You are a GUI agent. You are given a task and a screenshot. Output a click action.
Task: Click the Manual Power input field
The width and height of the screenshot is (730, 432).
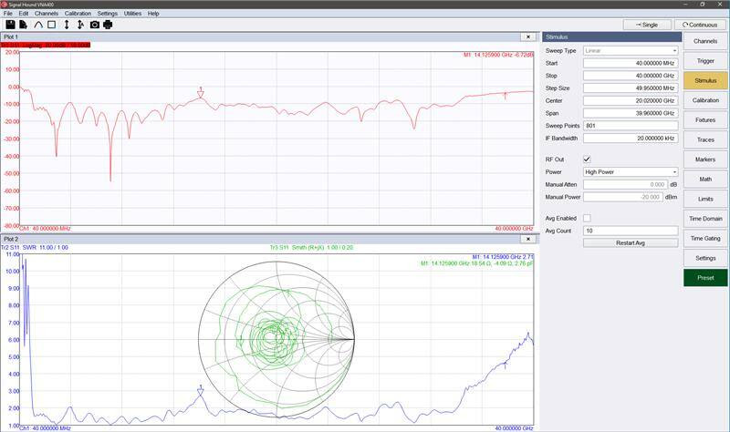pos(623,197)
